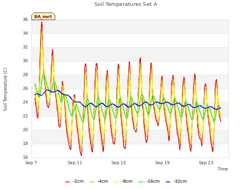Select the -4cm legend label

point(103,181)
